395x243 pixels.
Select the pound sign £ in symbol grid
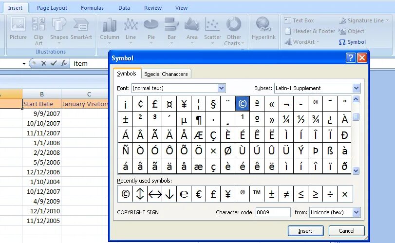click(x=155, y=104)
